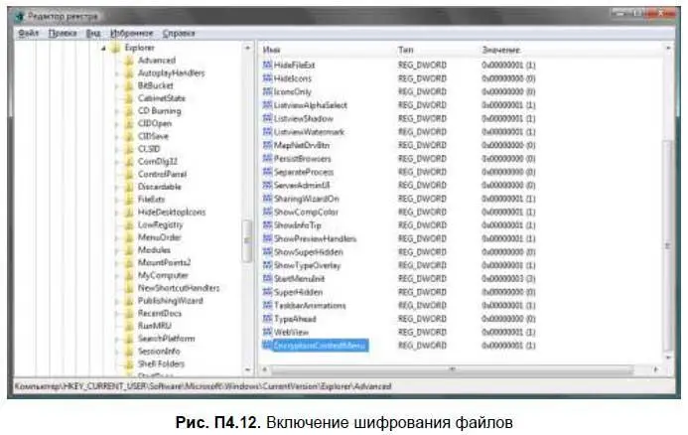Image resolution: width=688 pixels, height=435 pixels.
Task: Select the Discardable folder
Action: (x=159, y=187)
